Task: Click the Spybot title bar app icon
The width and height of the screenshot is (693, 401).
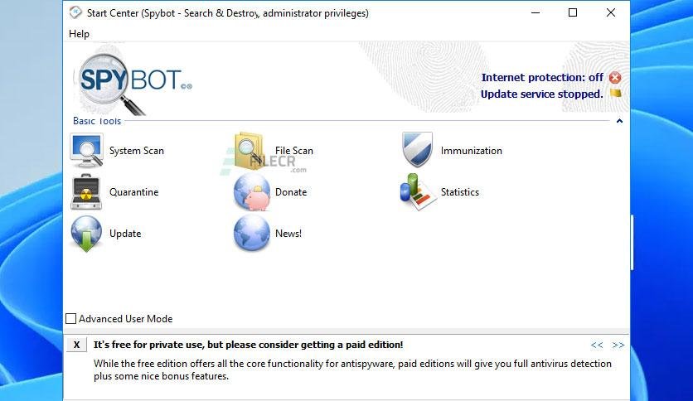Action: click(75, 12)
